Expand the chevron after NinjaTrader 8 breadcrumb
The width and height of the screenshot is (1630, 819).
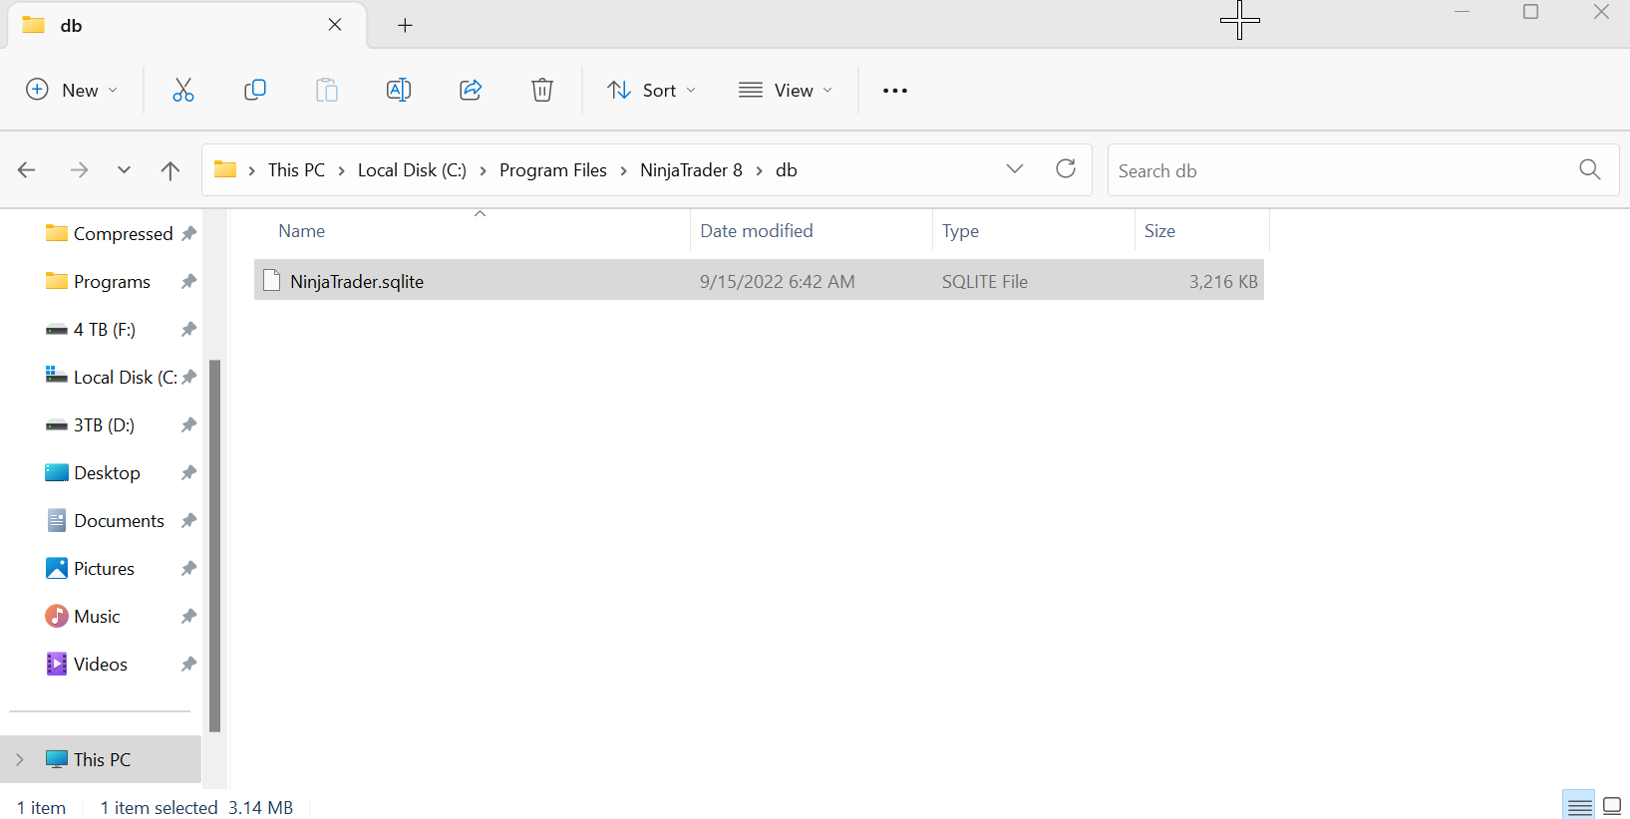tap(759, 170)
